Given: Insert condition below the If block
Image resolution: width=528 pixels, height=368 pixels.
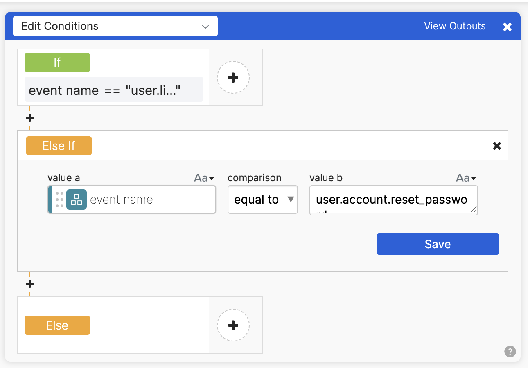Looking at the screenshot, I should pyautogui.click(x=29, y=118).
